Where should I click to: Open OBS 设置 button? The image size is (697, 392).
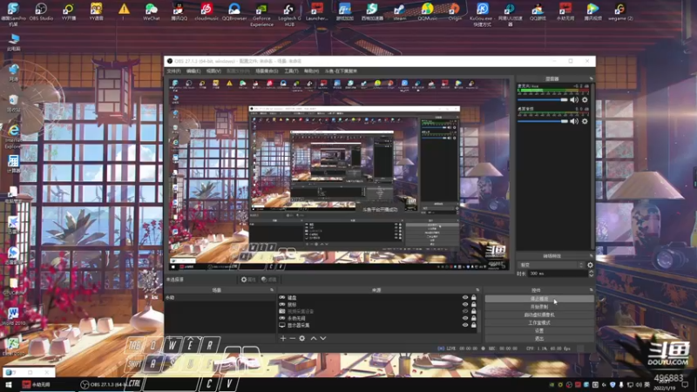pyautogui.click(x=539, y=331)
